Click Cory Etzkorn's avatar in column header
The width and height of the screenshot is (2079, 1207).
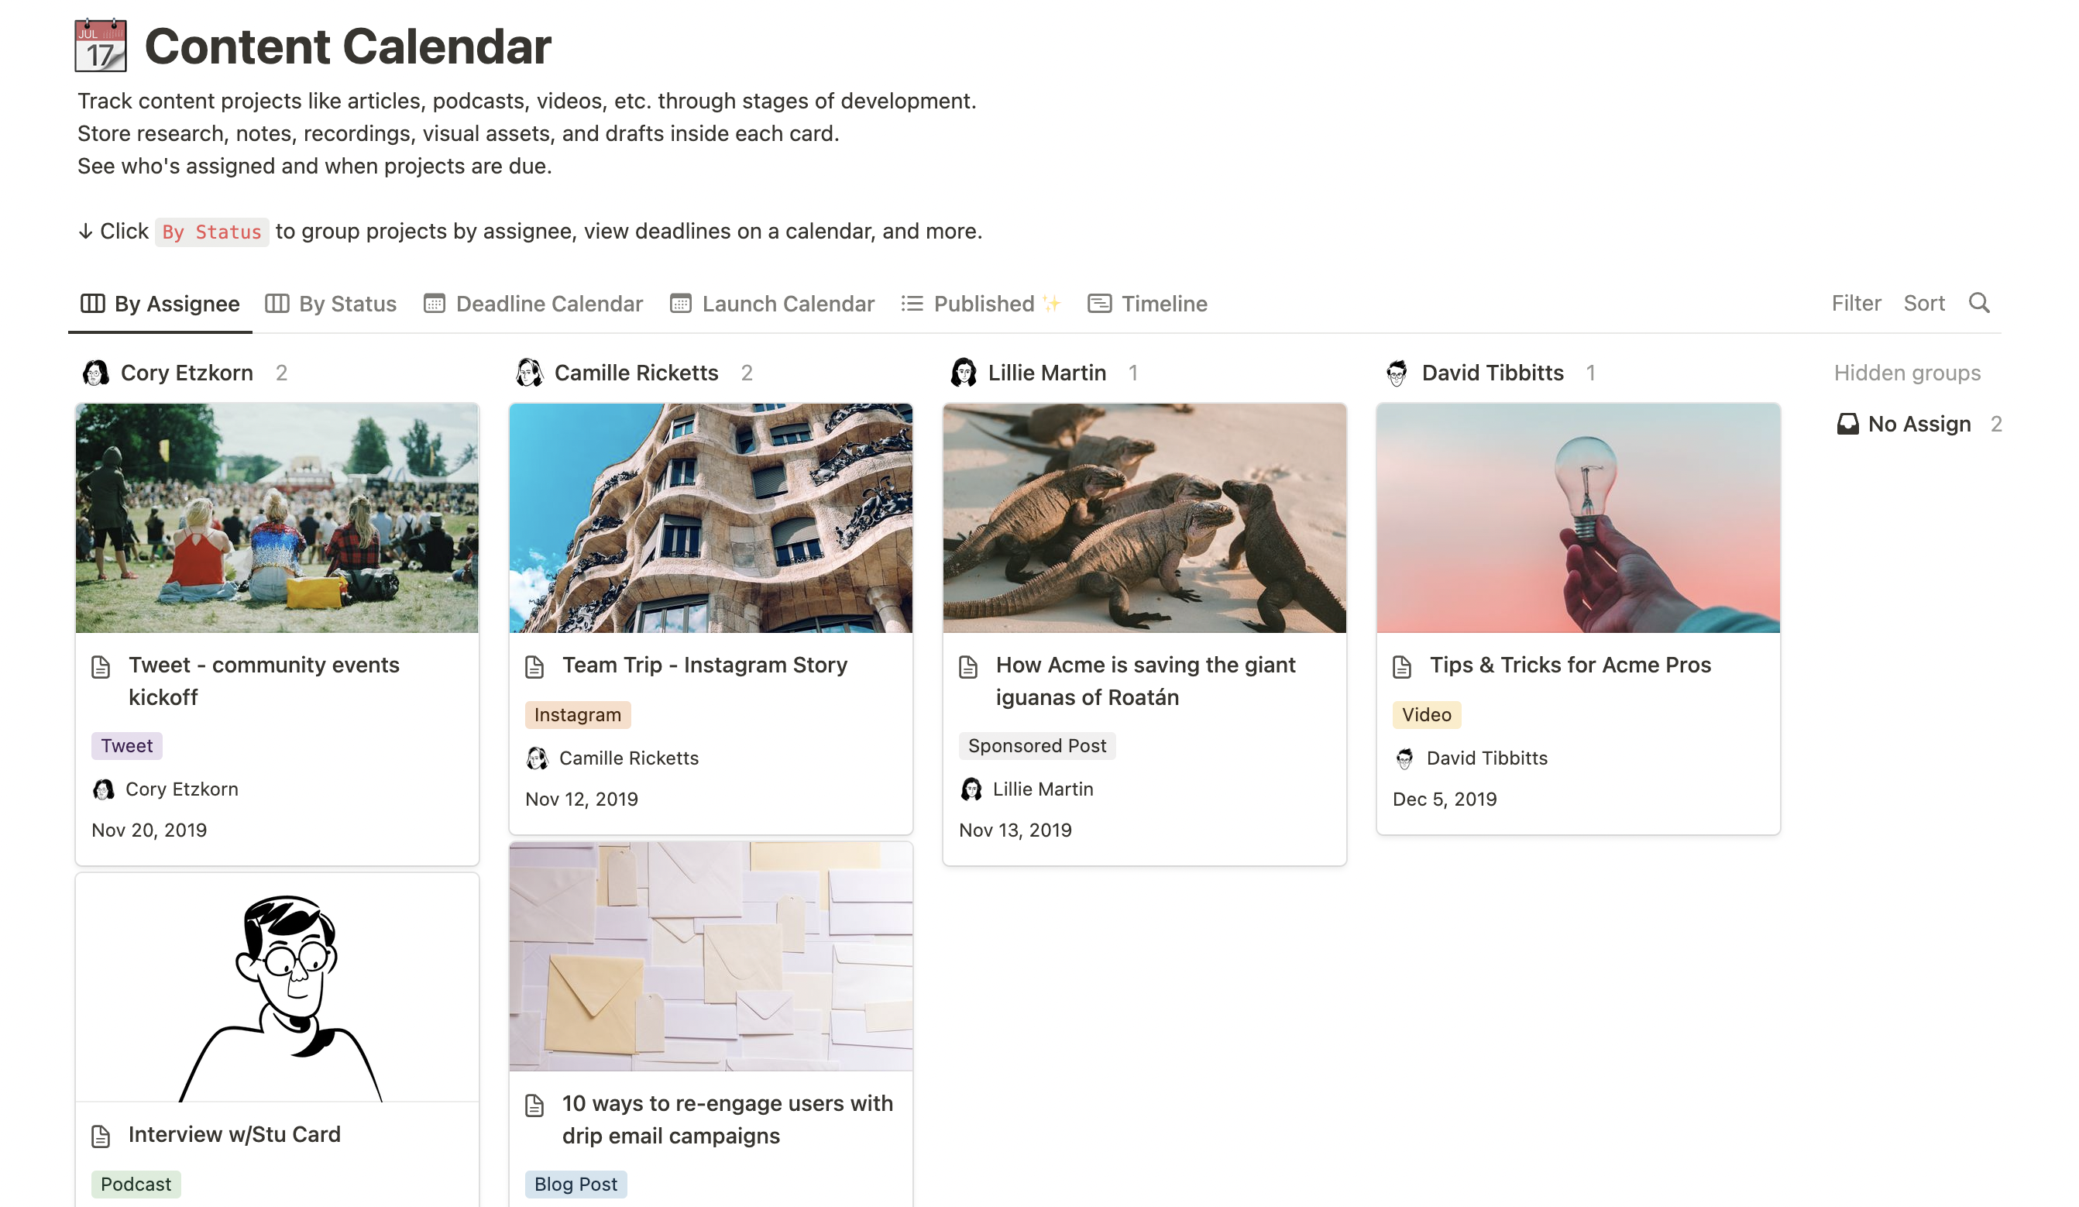[96, 373]
